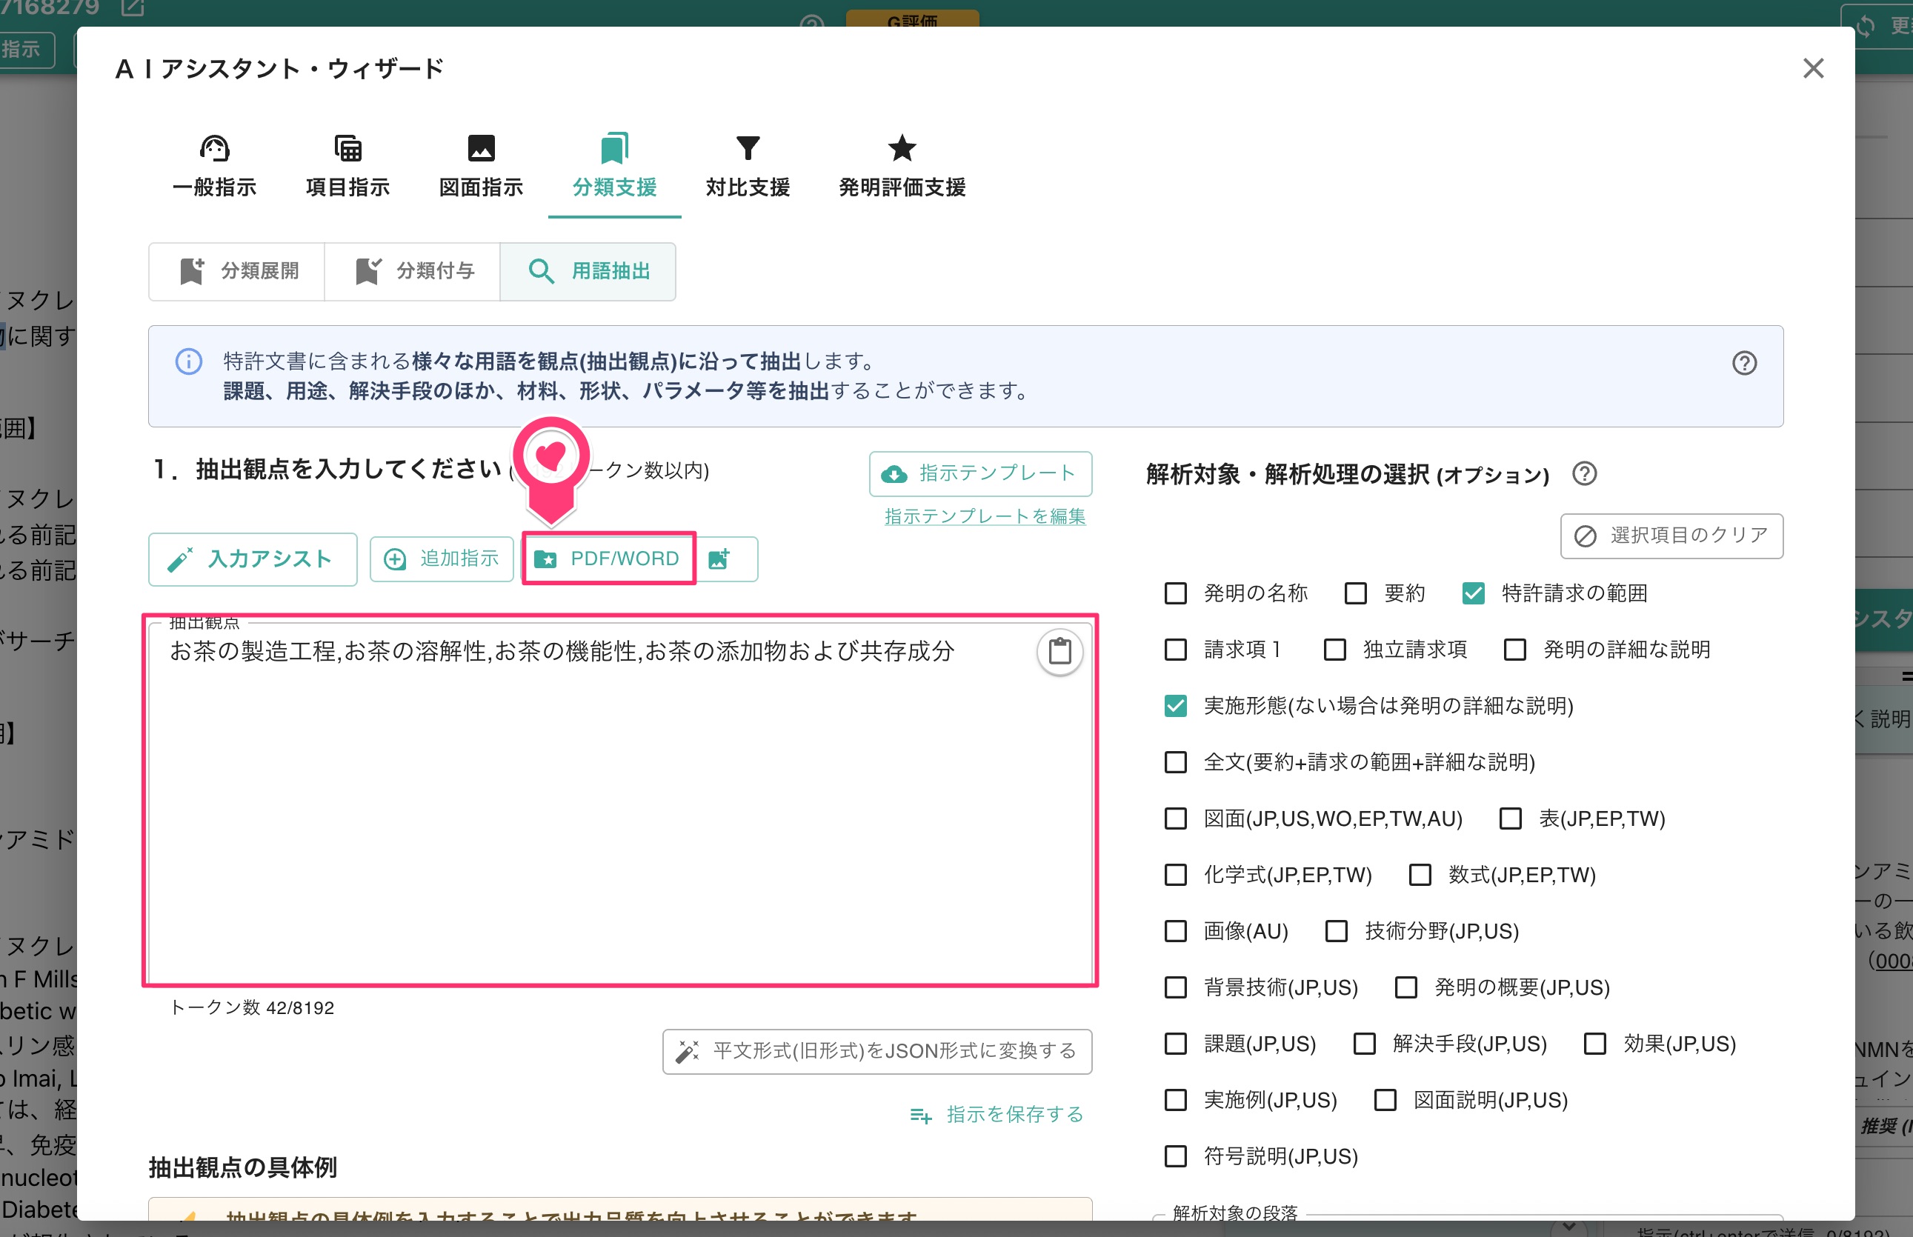Check the 解決手段(JP,US) checkbox
Image resolution: width=1913 pixels, height=1237 pixels.
point(1364,1044)
